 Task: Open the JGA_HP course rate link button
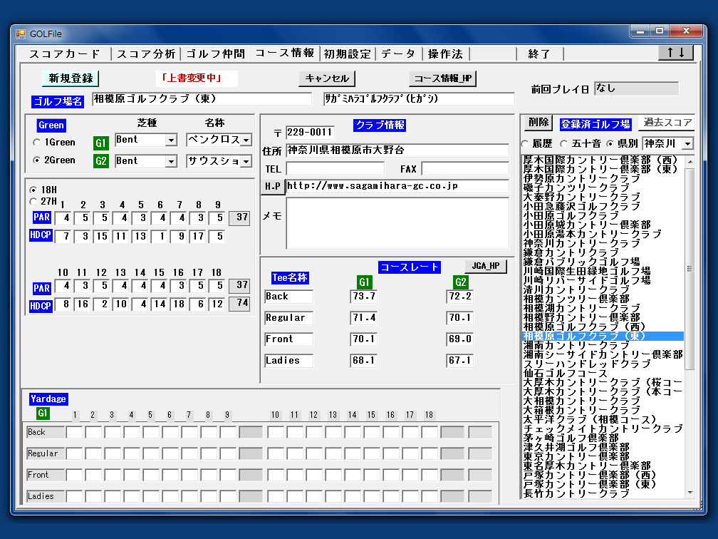click(x=485, y=266)
